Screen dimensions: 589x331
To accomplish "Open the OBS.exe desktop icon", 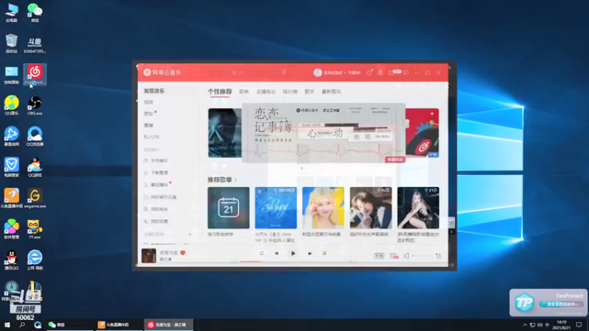I will [x=35, y=105].
